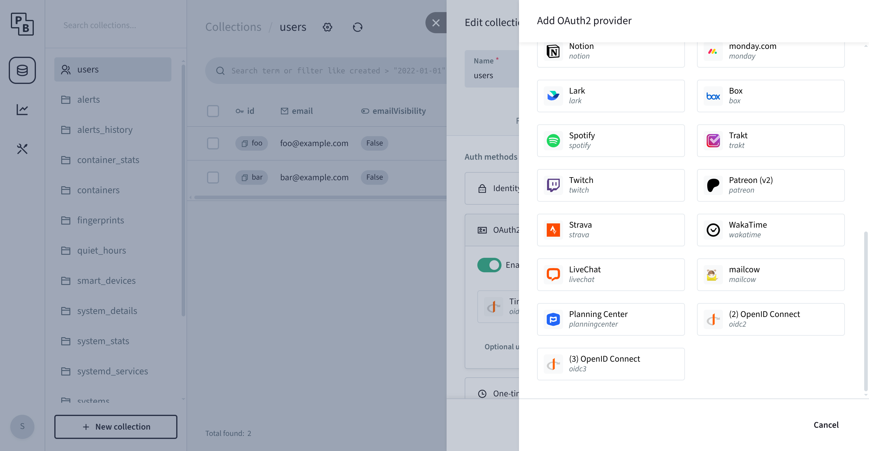The width and height of the screenshot is (869, 451).
Task: Choose the (2) OpenID Connect provider
Action: click(x=771, y=319)
